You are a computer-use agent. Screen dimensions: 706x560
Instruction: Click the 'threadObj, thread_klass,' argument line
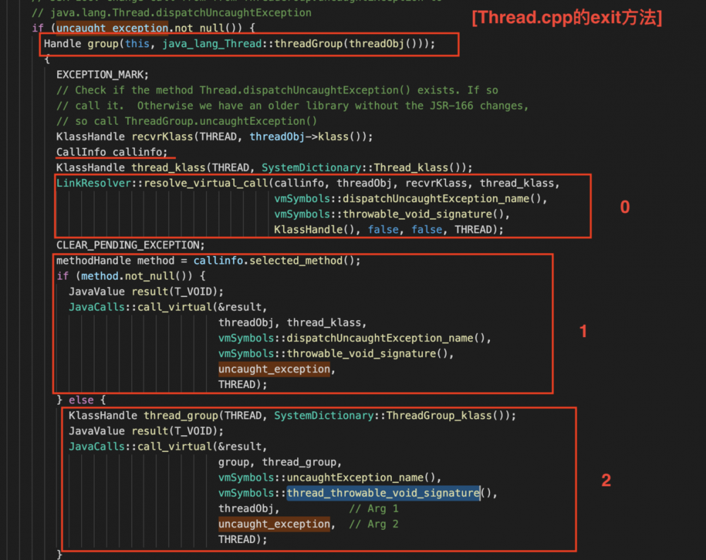point(293,322)
